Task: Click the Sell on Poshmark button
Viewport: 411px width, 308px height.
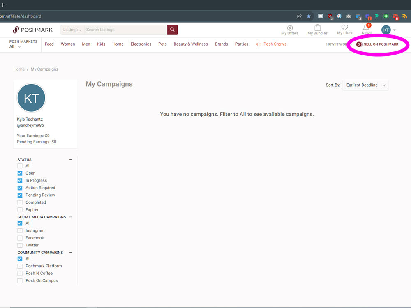Action: (x=377, y=44)
